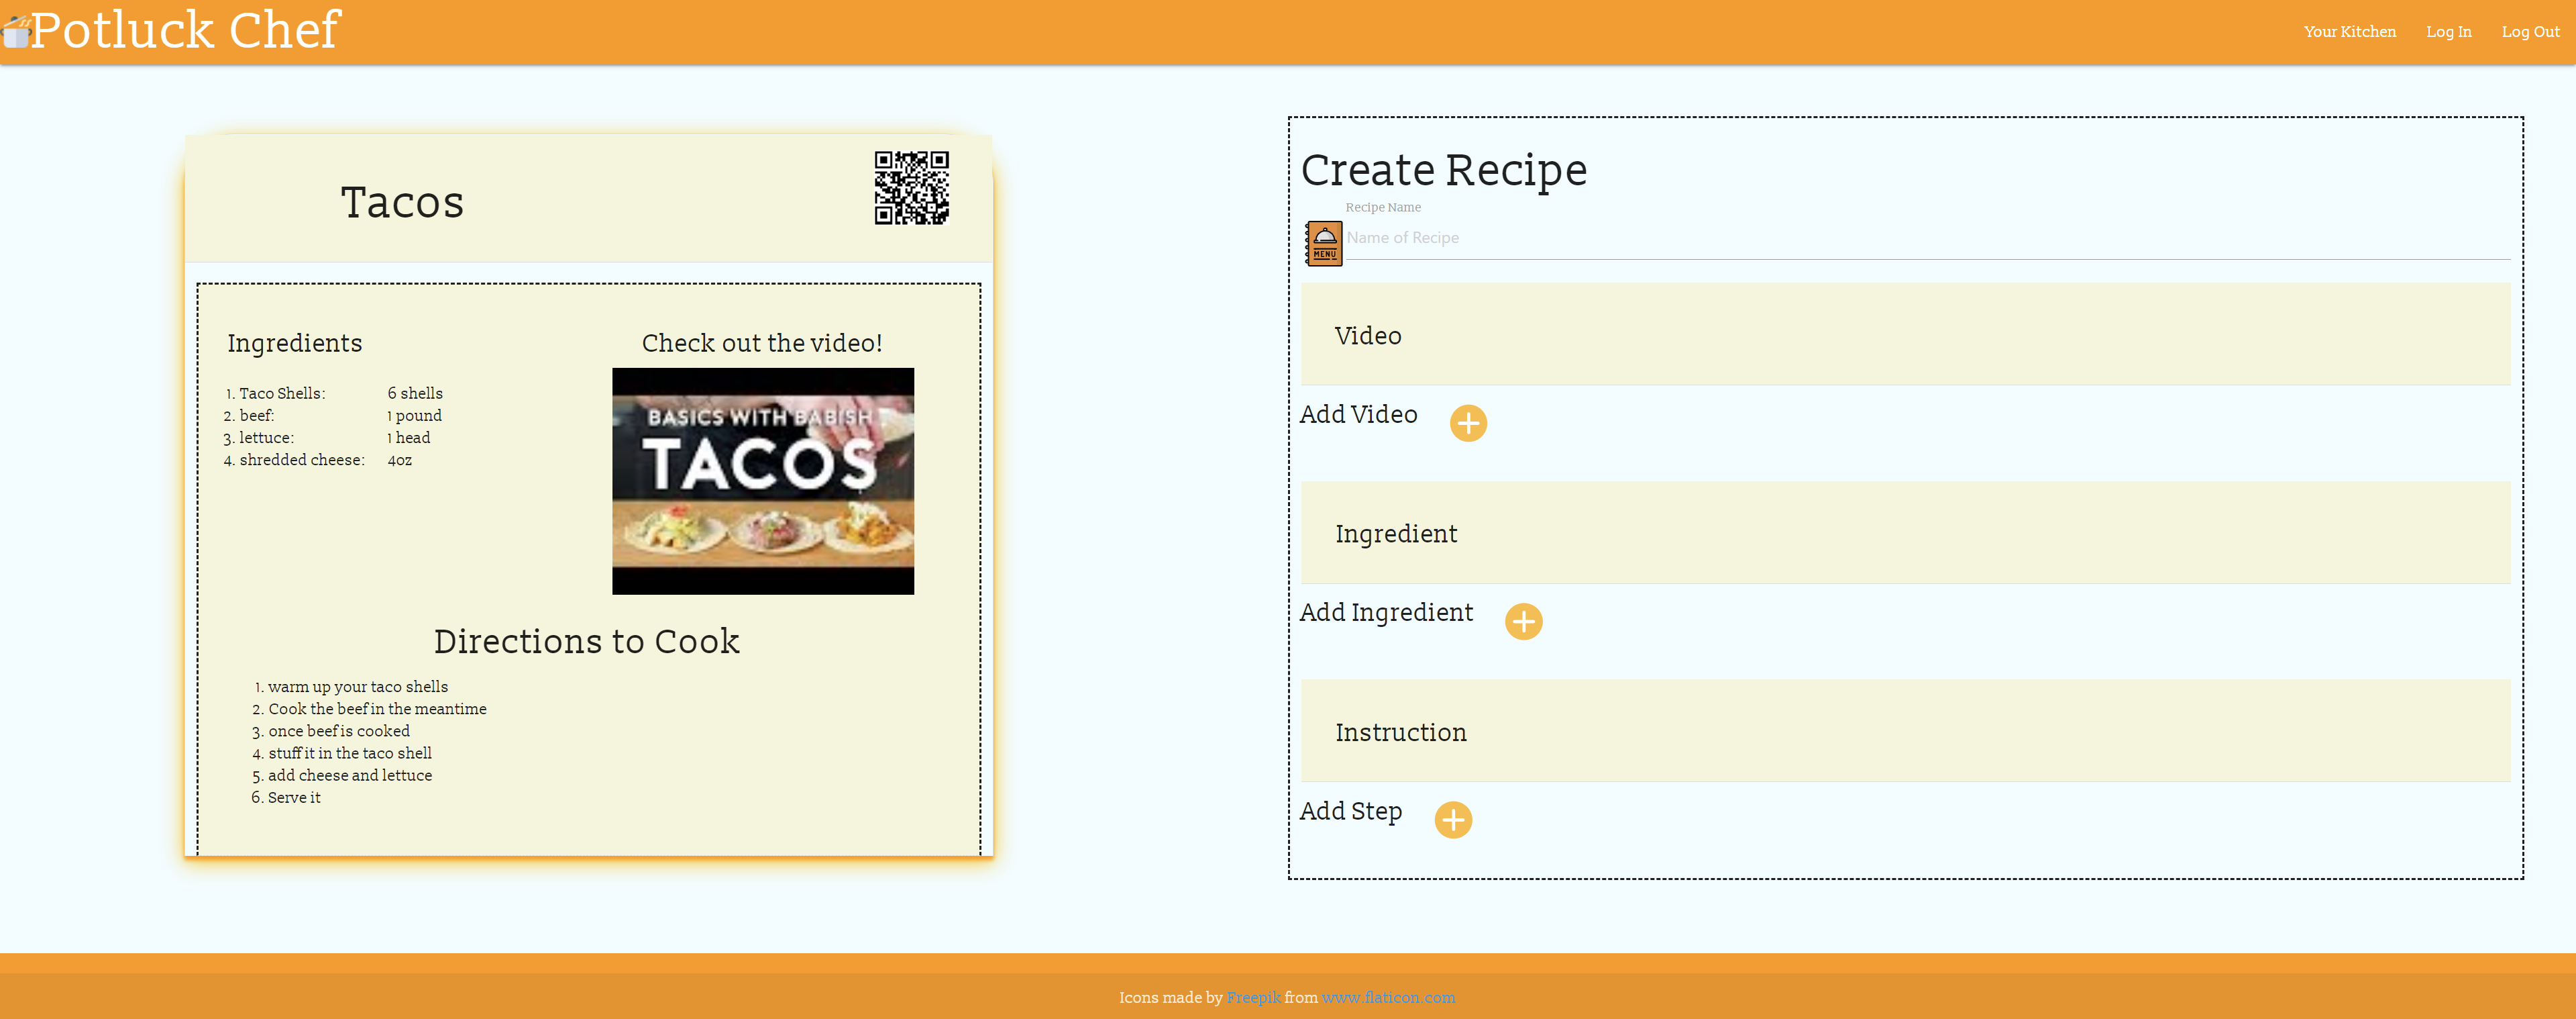Click the menu book icon beside Recipe Name
This screenshot has height=1019, width=2576.
[x=1324, y=243]
